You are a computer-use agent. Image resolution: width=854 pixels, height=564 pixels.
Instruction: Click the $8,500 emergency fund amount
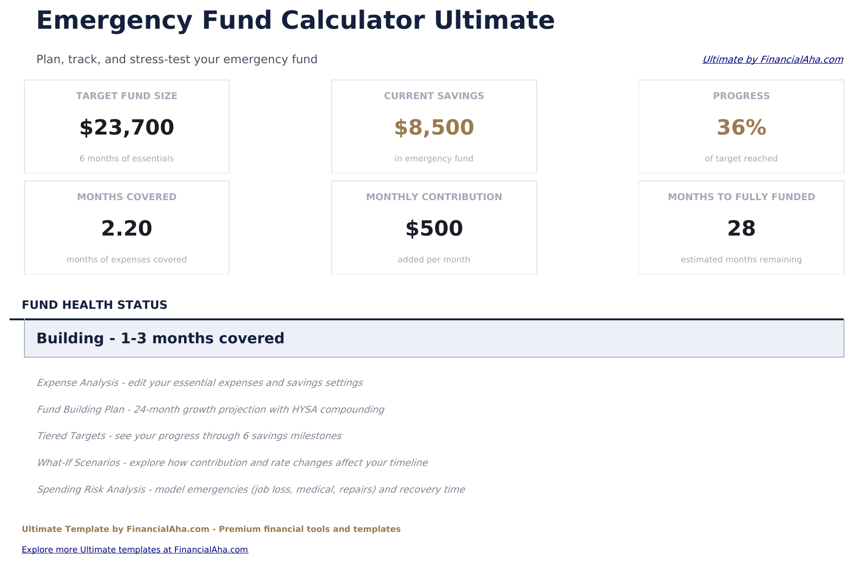click(x=434, y=127)
